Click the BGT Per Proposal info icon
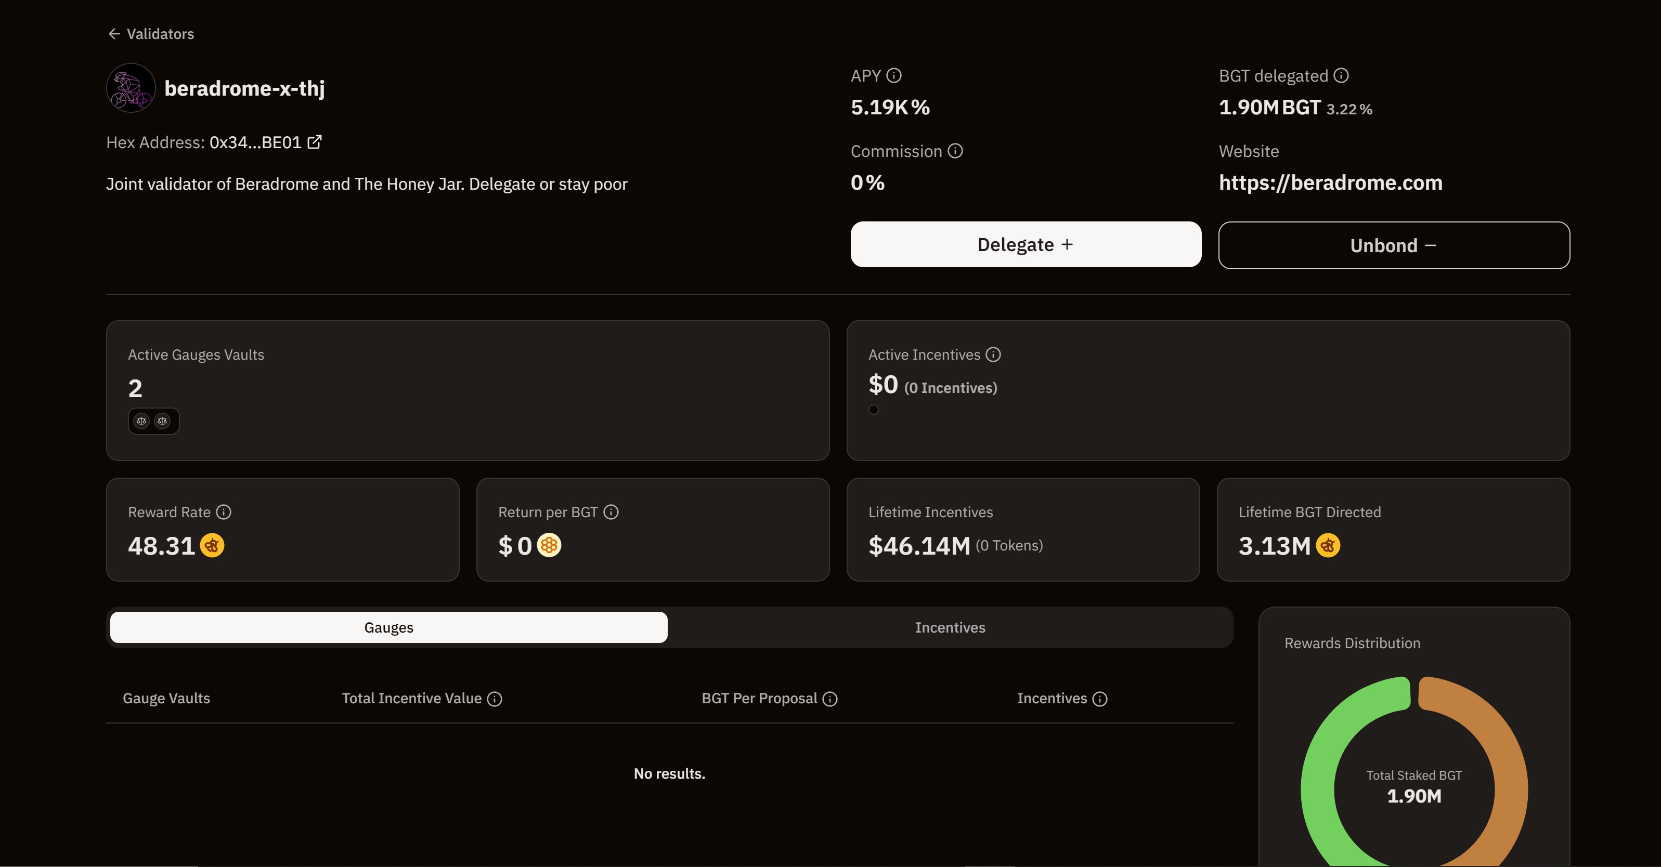This screenshot has height=867, width=1661. coord(830,699)
